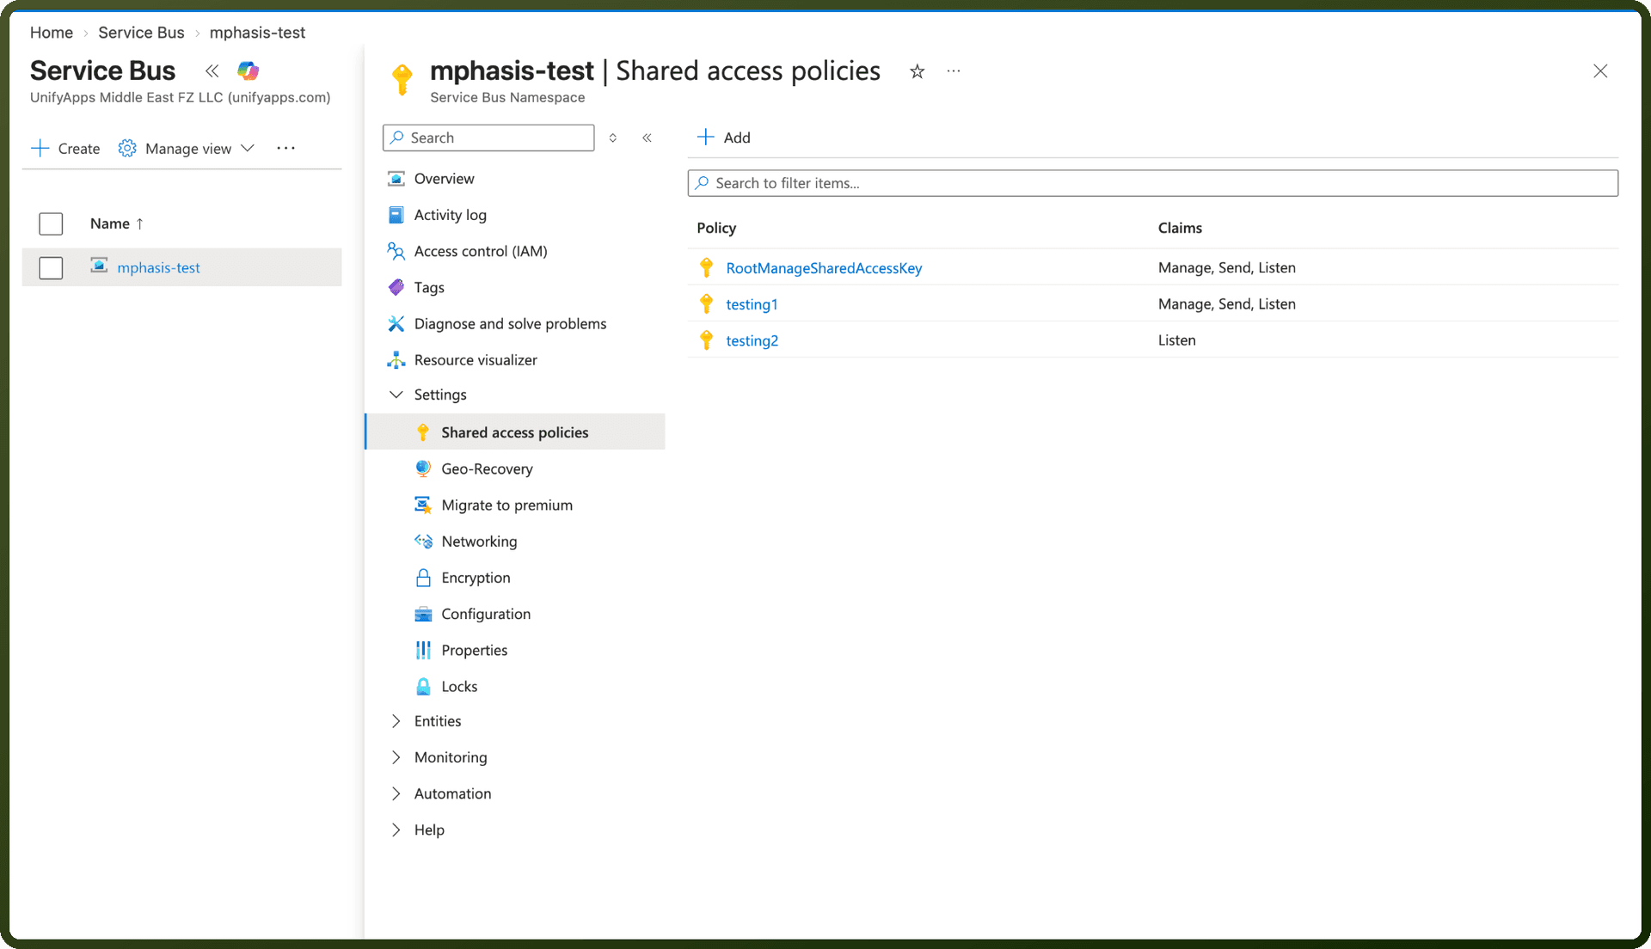Viewport: 1651px width, 949px height.
Task: Add a new shared access policy
Action: (x=724, y=138)
